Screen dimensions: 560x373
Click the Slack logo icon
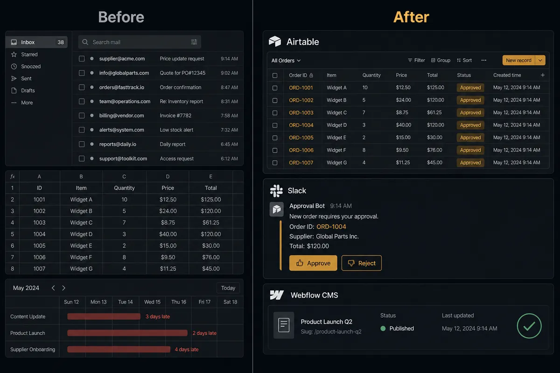276,190
